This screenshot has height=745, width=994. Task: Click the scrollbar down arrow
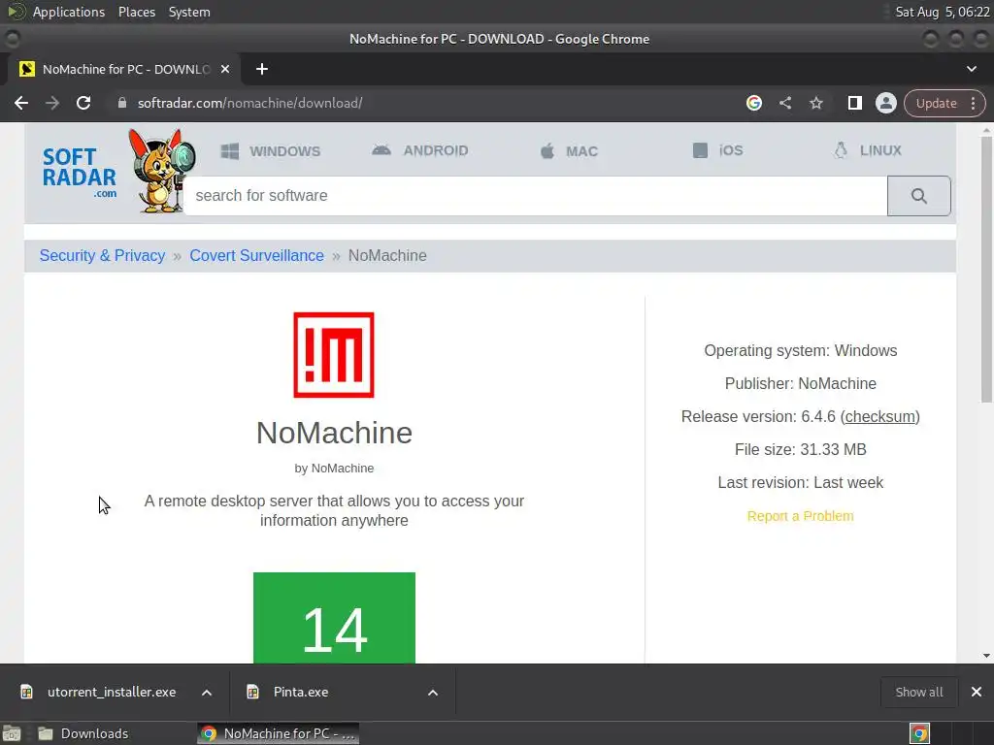[986, 657]
